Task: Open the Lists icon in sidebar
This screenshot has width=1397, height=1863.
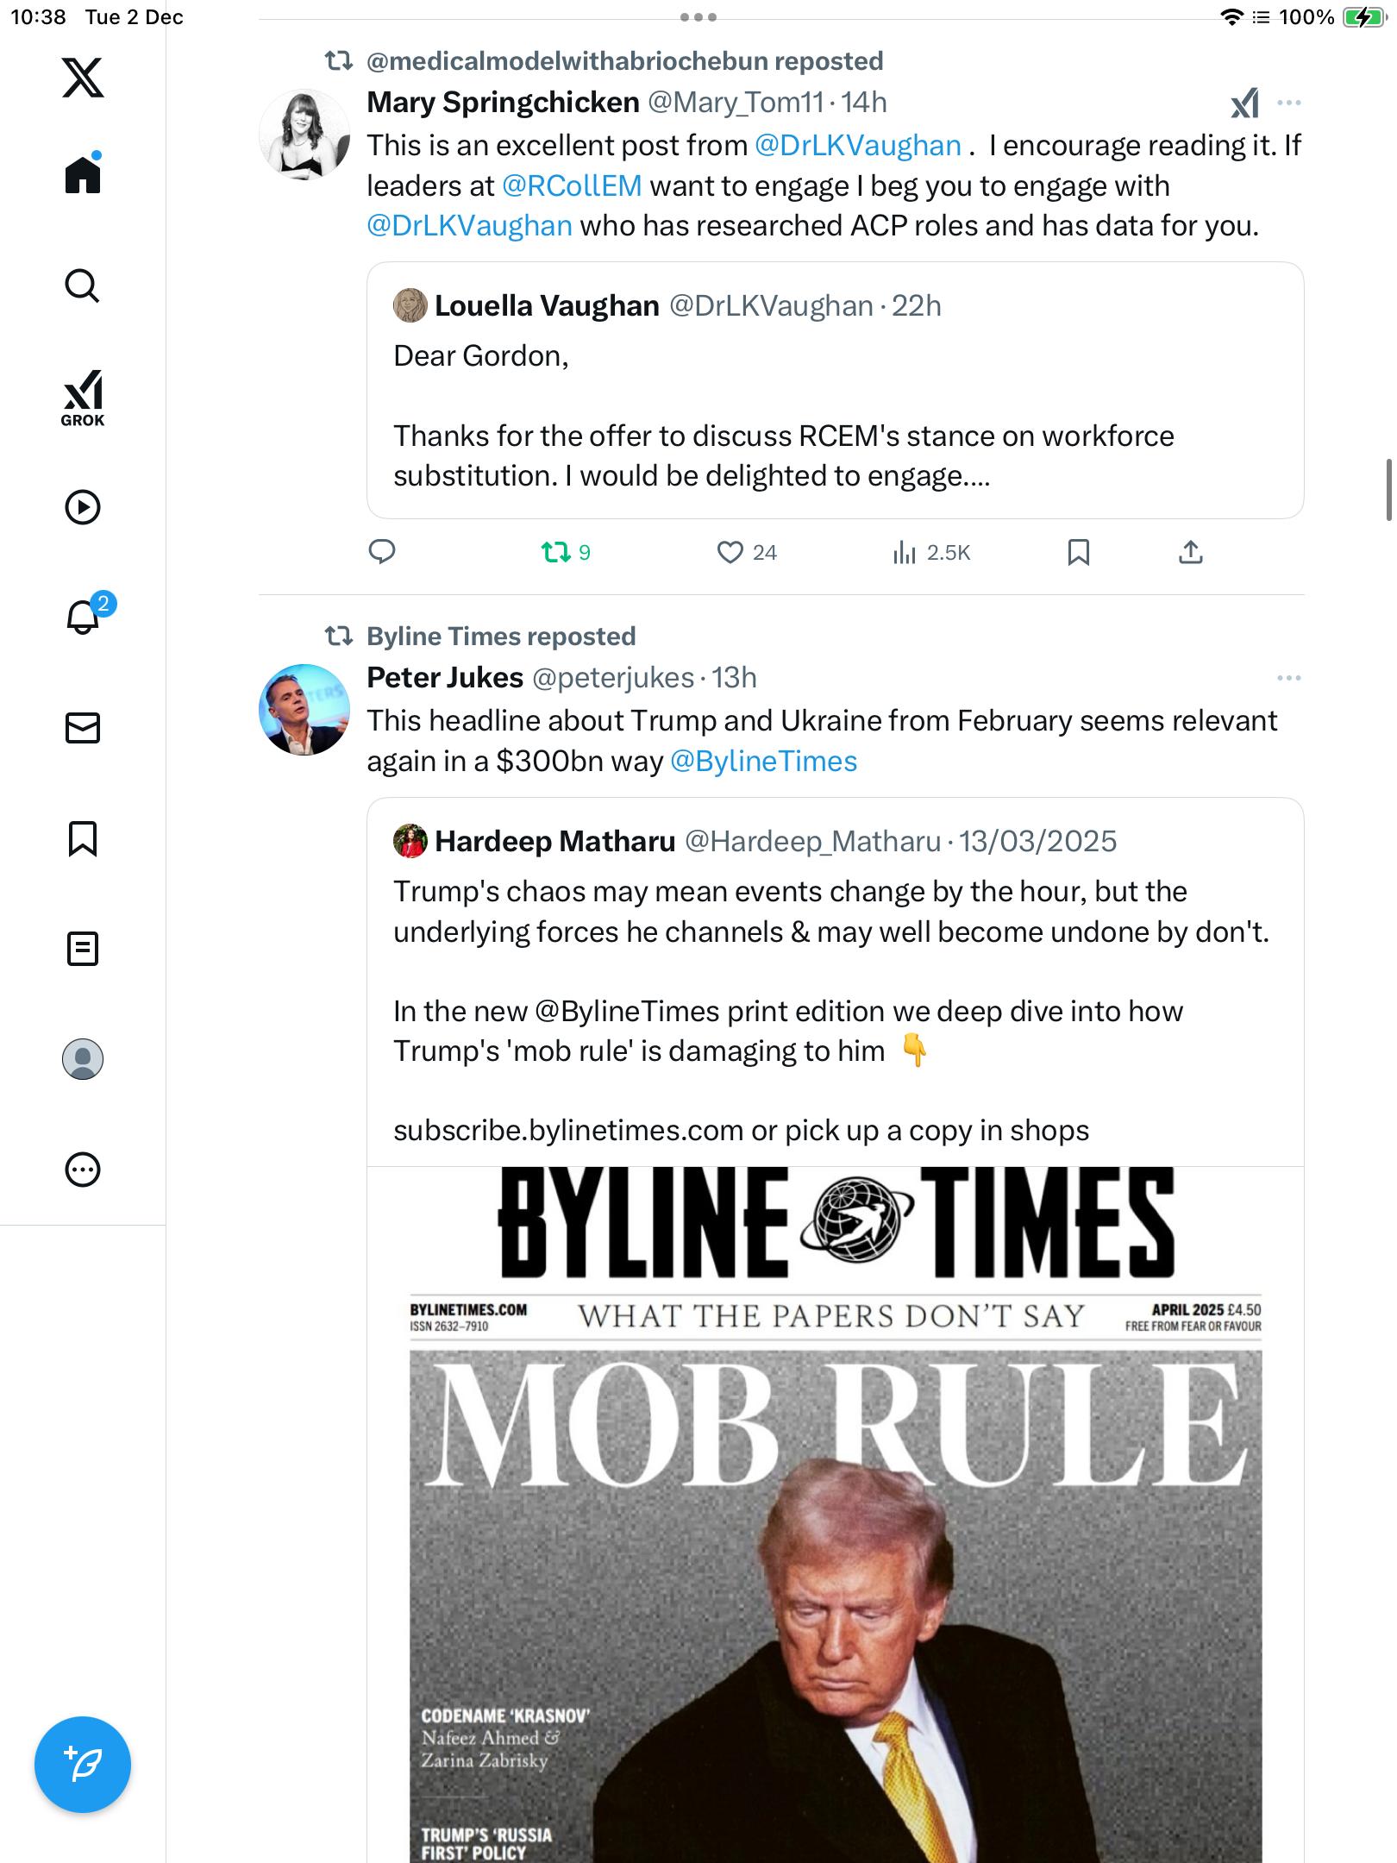Action: 83,949
